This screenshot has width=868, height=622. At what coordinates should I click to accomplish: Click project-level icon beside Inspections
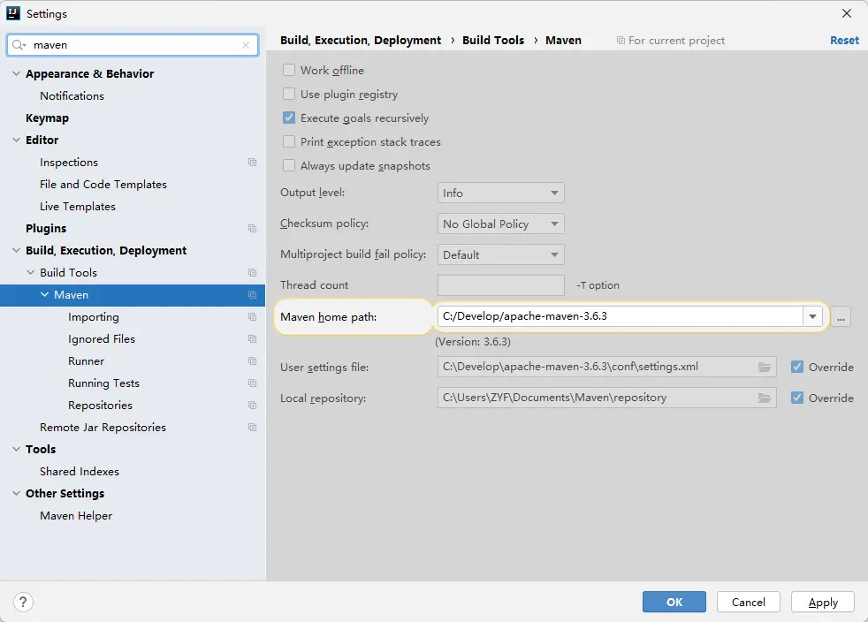point(252,163)
